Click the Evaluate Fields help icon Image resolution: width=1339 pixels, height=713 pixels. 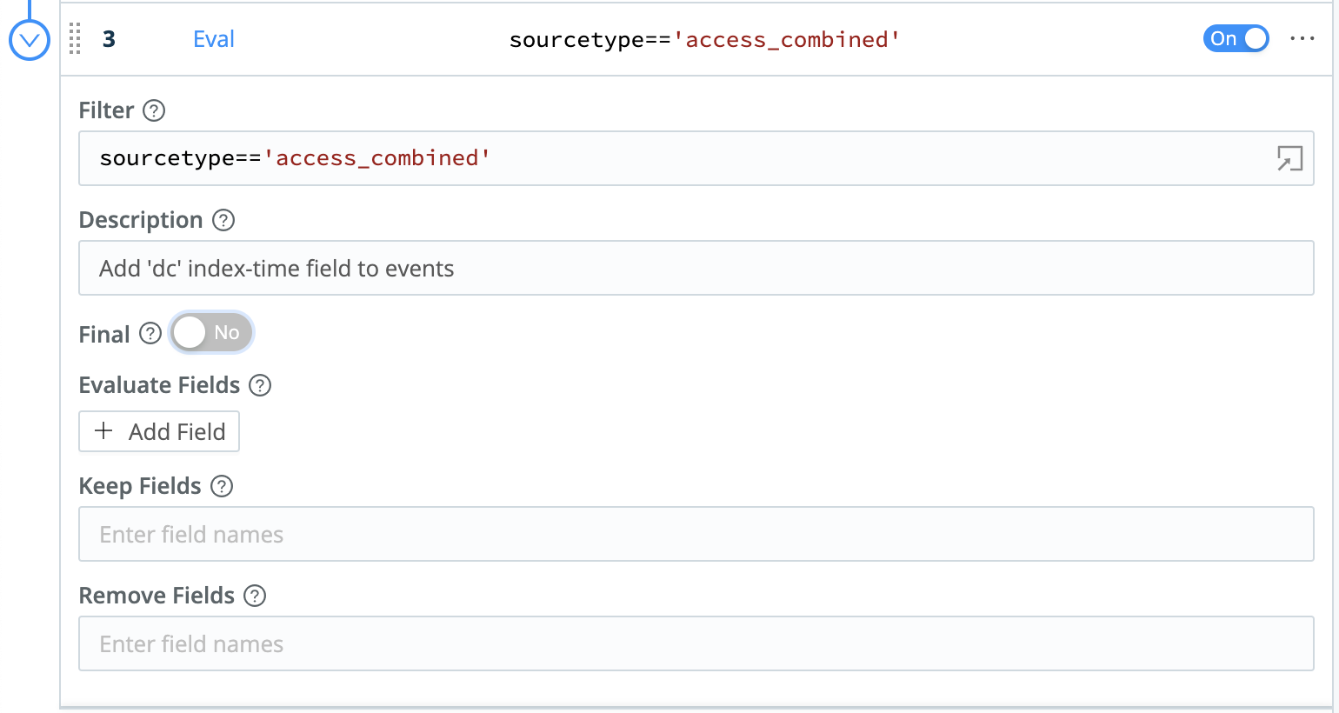coord(259,385)
